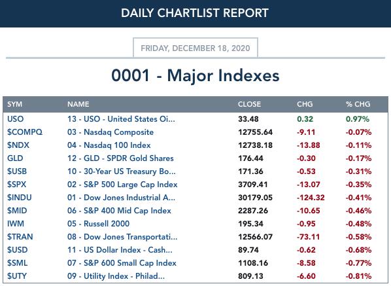Open the GLD - SPDR Gold Shares link

120,158
